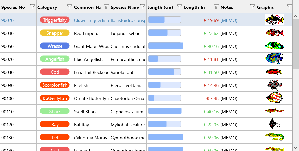This screenshot has width=299, height=151.
Task: Click the € 90.16 length value
Action: [211, 46]
